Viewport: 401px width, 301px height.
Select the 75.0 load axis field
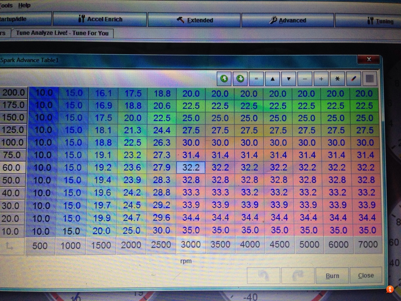pos(13,155)
